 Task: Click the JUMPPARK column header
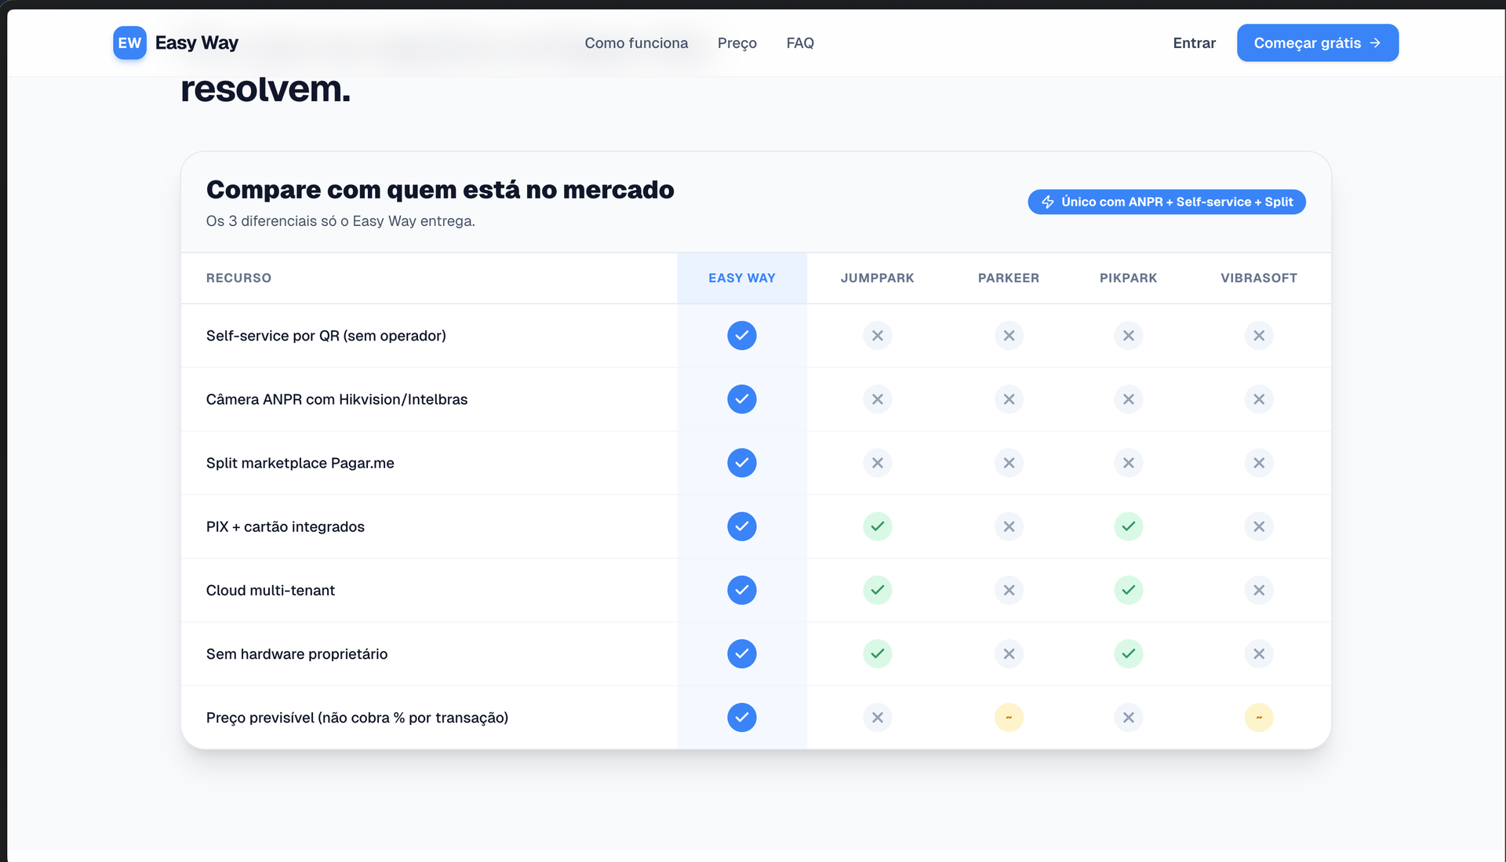(x=877, y=278)
